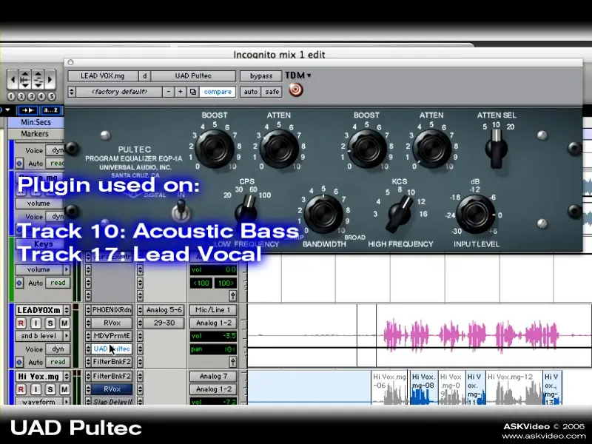
Task: Record-enable the Hi Vox.mg track
Action: point(21,389)
